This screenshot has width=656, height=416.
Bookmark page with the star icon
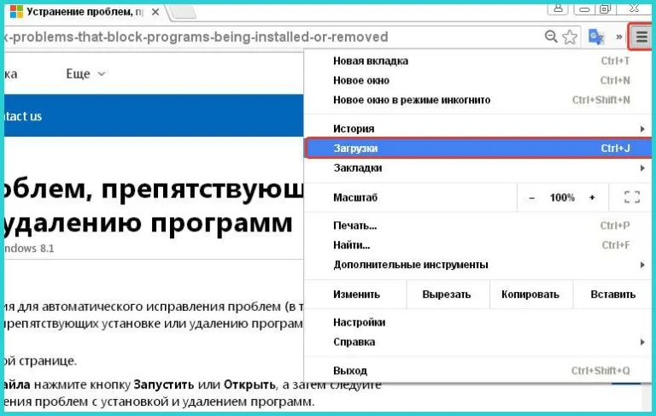(570, 38)
